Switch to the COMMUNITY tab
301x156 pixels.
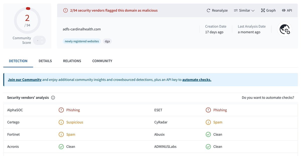102,61
